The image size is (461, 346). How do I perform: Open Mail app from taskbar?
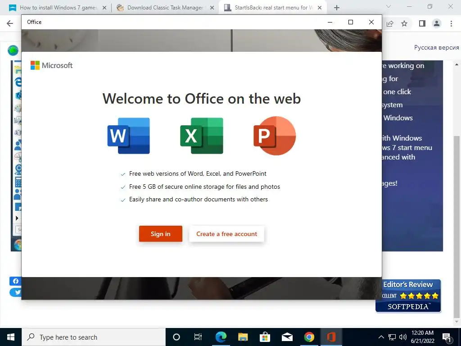coord(287,337)
